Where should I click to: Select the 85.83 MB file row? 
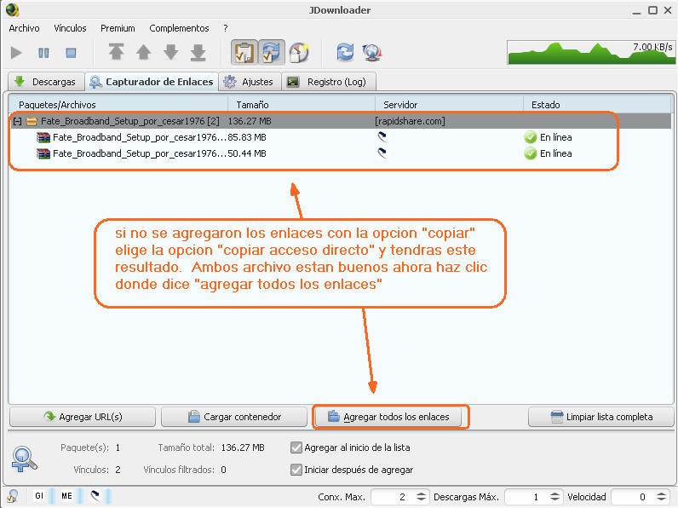tap(340, 137)
